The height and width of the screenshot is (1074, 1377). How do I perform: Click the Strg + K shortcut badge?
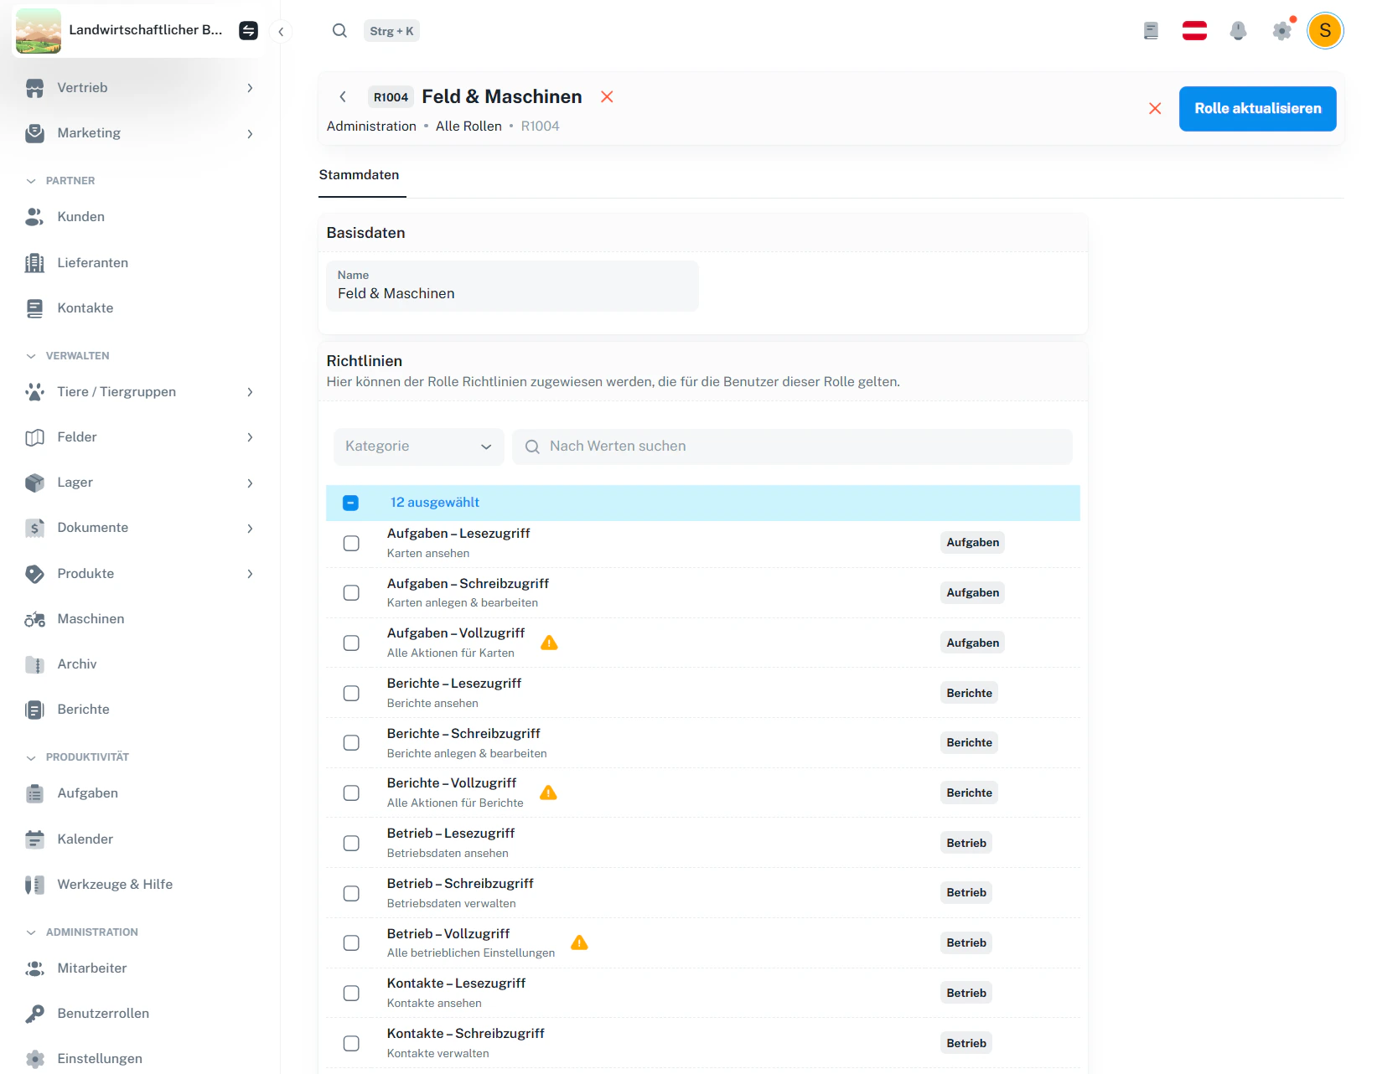point(391,31)
